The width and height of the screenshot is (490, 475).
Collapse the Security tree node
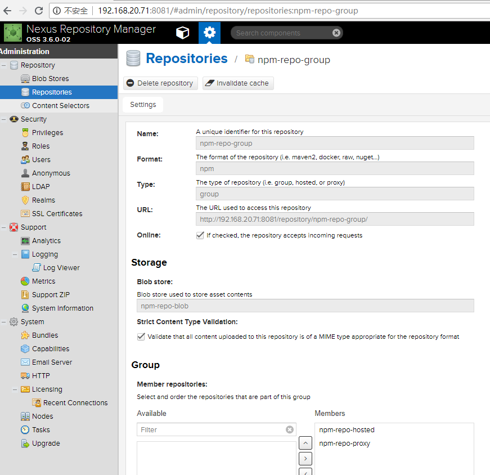pos(4,119)
